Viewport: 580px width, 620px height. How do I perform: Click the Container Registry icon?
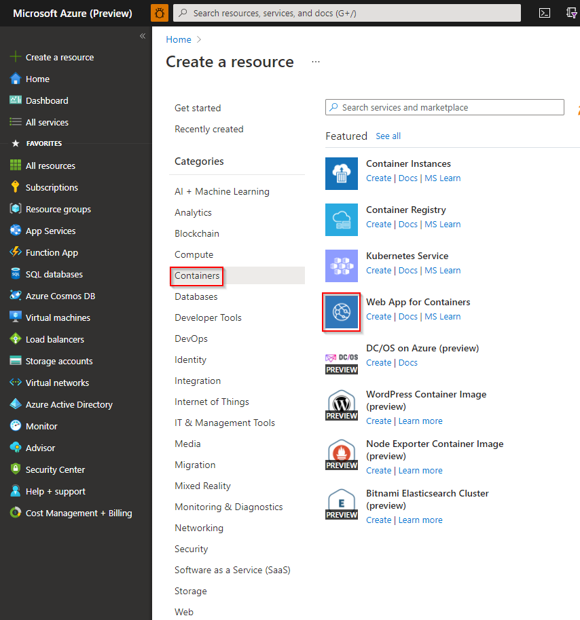pos(341,220)
